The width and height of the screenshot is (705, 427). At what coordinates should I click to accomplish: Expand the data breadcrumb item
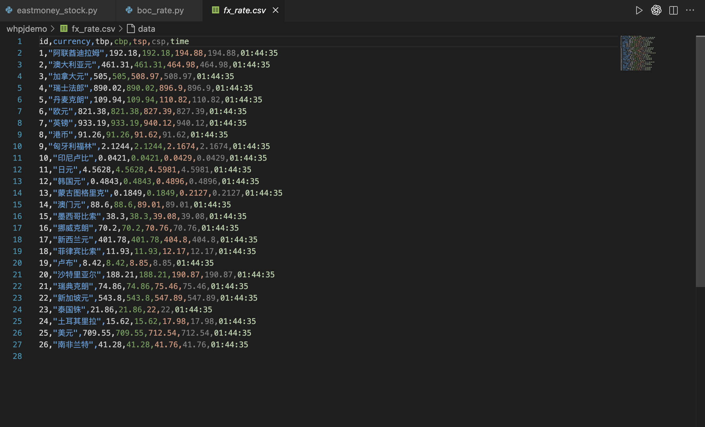pyautogui.click(x=146, y=29)
